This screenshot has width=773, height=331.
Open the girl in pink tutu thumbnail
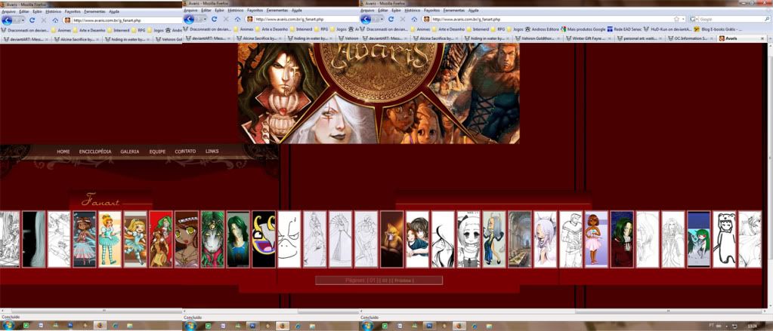pyautogui.click(x=596, y=239)
